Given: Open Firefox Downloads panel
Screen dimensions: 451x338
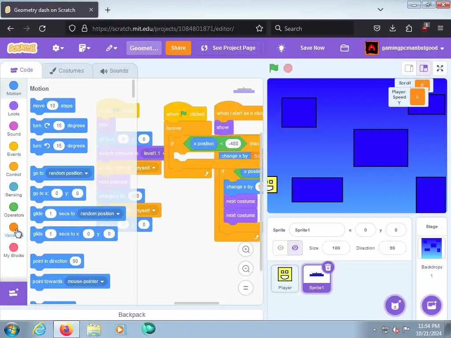Looking at the screenshot, I should tap(392, 28).
